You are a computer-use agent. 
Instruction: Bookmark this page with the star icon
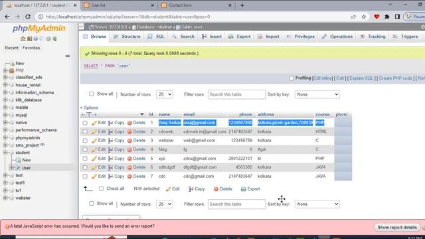click(x=364, y=17)
